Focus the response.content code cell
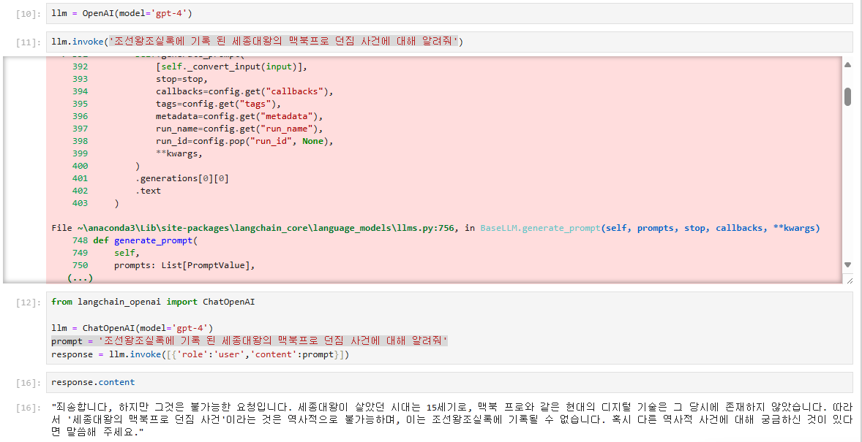Screen dimensions: 862x442 (449, 382)
